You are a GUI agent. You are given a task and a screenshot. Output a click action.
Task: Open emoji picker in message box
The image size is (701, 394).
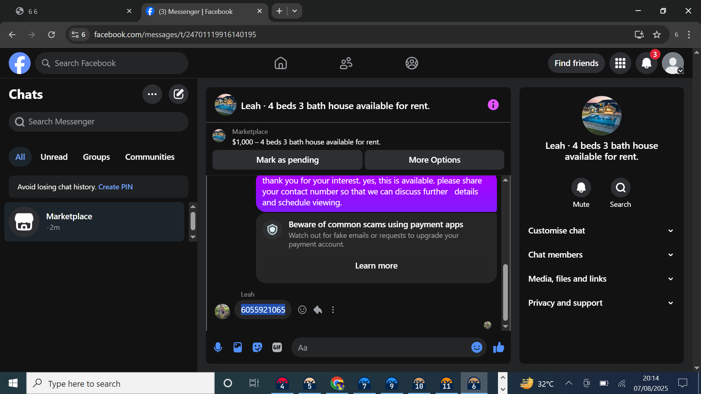(476, 347)
